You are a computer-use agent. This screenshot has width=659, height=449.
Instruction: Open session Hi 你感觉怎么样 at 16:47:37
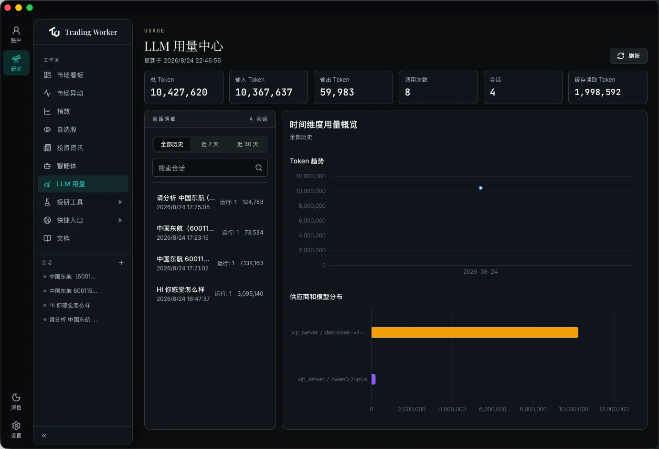(210, 294)
